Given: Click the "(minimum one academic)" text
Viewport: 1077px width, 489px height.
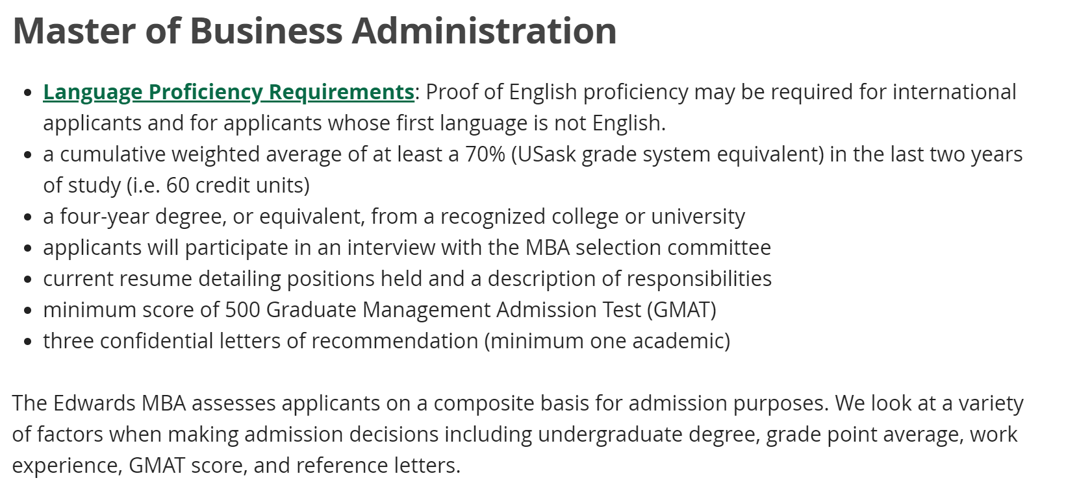Looking at the screenshot, I should tap(607, 341).
